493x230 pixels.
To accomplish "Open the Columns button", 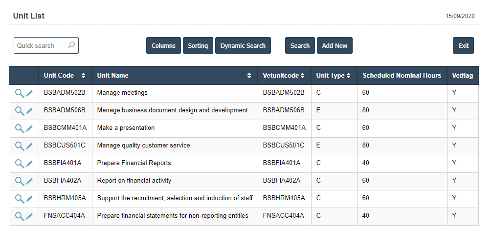I will (x=163, y=45).
